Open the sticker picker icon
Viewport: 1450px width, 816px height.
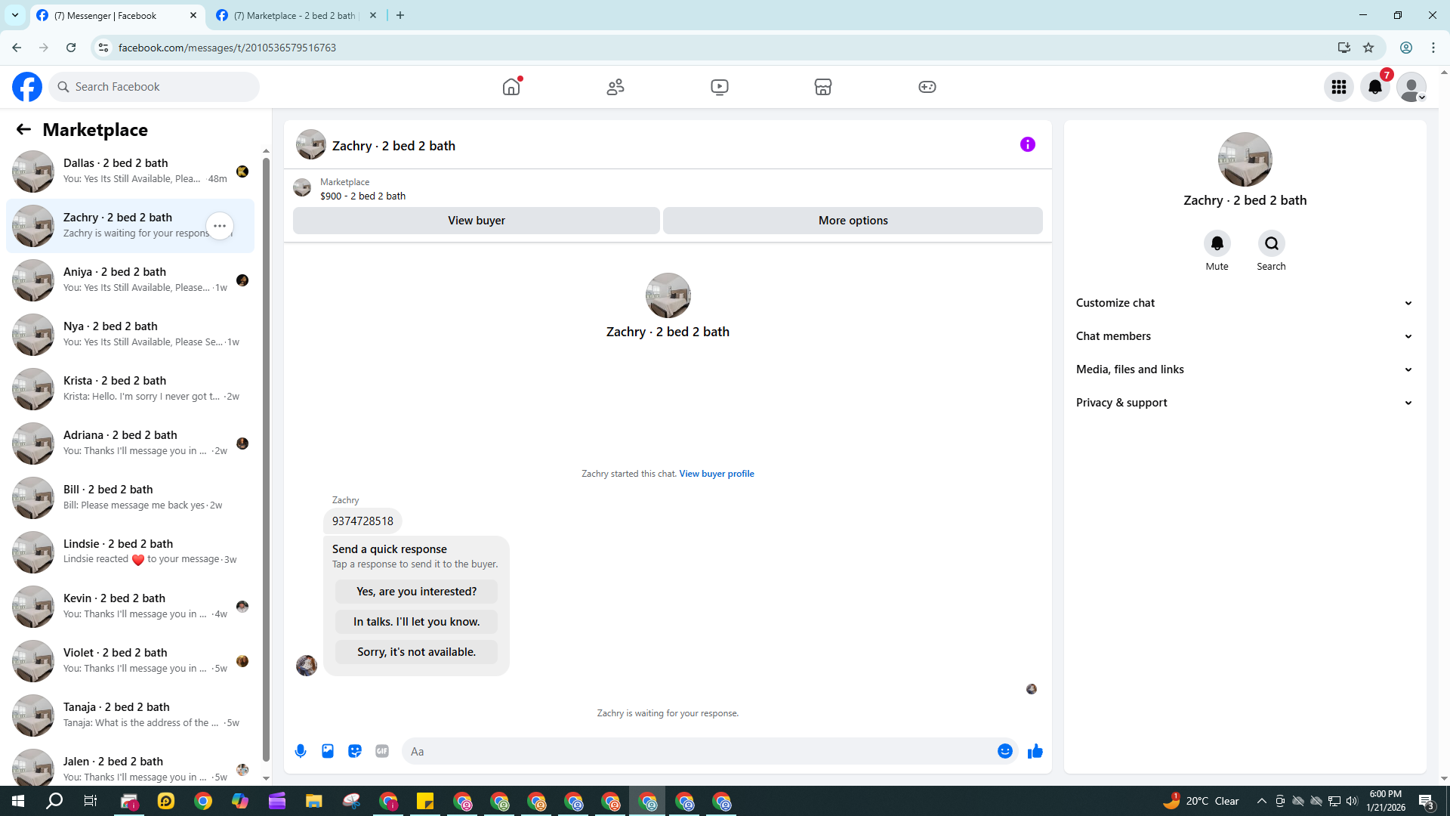click(355, 751)
